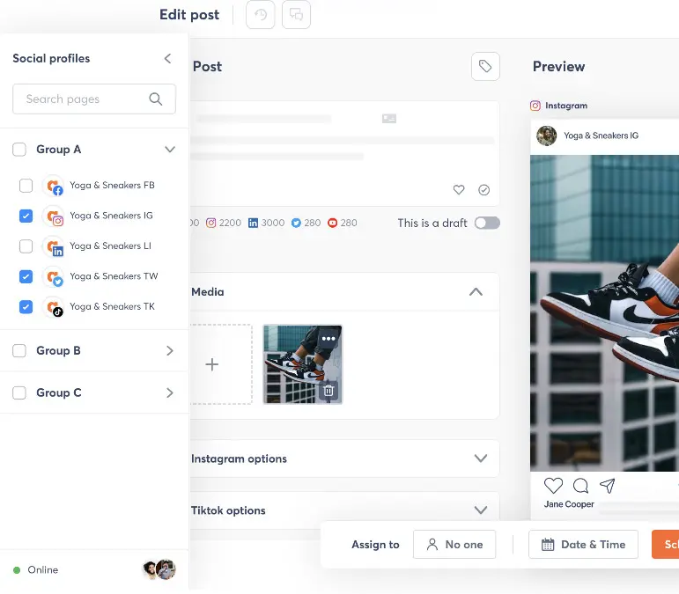The width and height of the screenshot is (679, 594).
Task: Click the heart icon in the post editor
Action: coord(459,189)
